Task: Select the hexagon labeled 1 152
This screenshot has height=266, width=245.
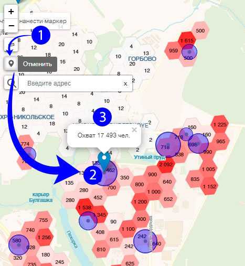Action: click(209, 186)
